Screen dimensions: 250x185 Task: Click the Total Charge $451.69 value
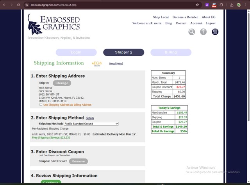tap(179, 96)
